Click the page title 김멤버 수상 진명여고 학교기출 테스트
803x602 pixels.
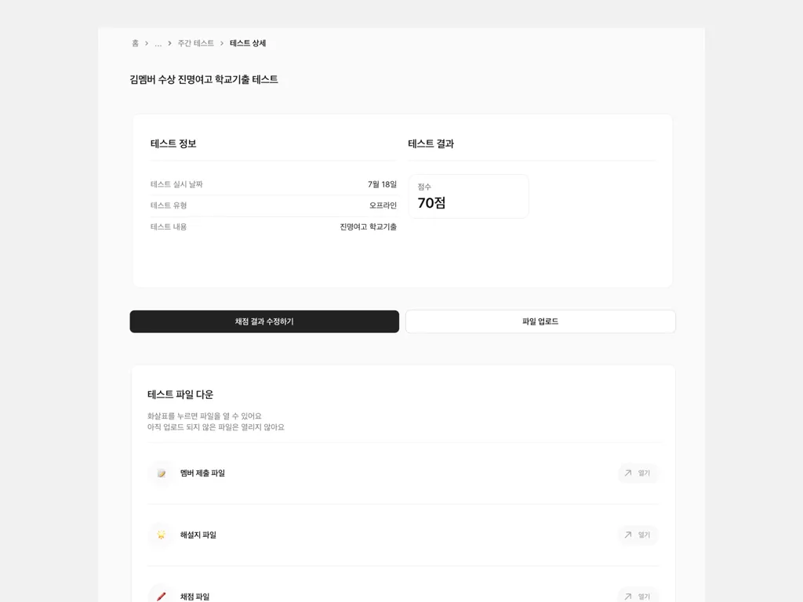pyautogui.click(x=204, y=79)
